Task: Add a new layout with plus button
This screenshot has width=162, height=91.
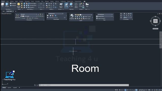Action: pyautogui.click(x=19, y=87)
